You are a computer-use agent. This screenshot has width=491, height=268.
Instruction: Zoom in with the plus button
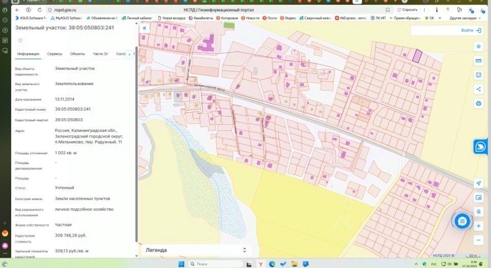point(479,226)
